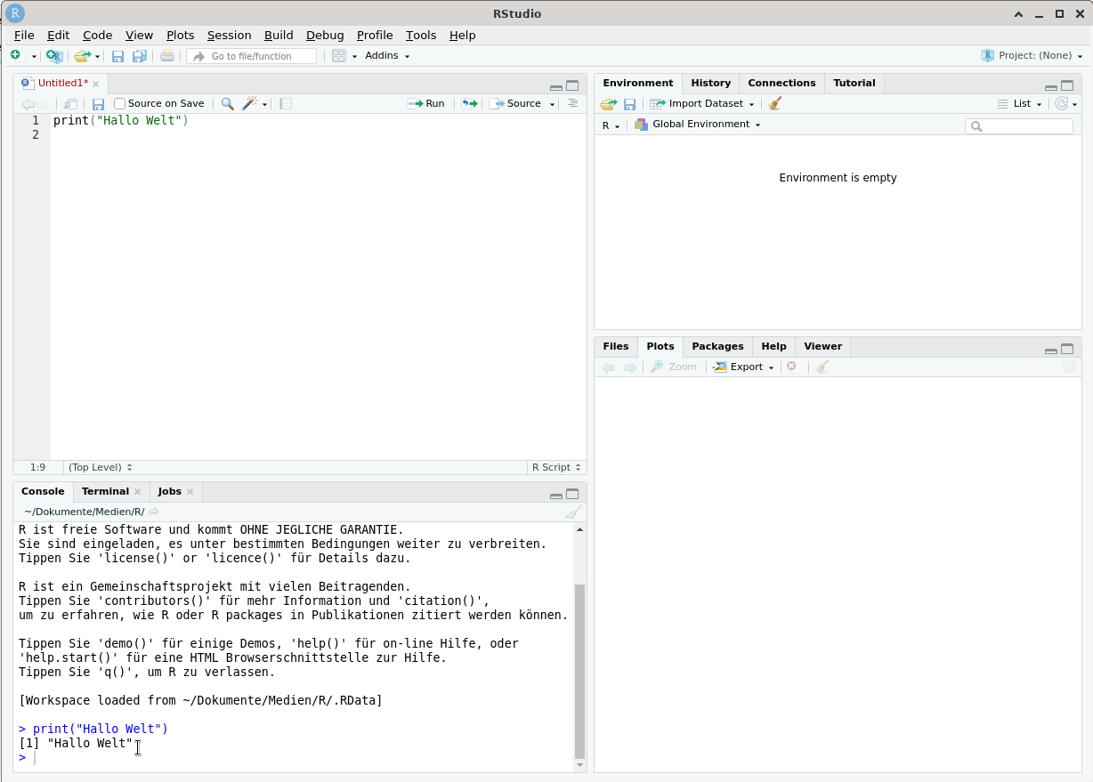Viewport: 1093px width, 782px height.
Task: Save the Untitled1 script from the editor toolbar
Action: point(98,104)
